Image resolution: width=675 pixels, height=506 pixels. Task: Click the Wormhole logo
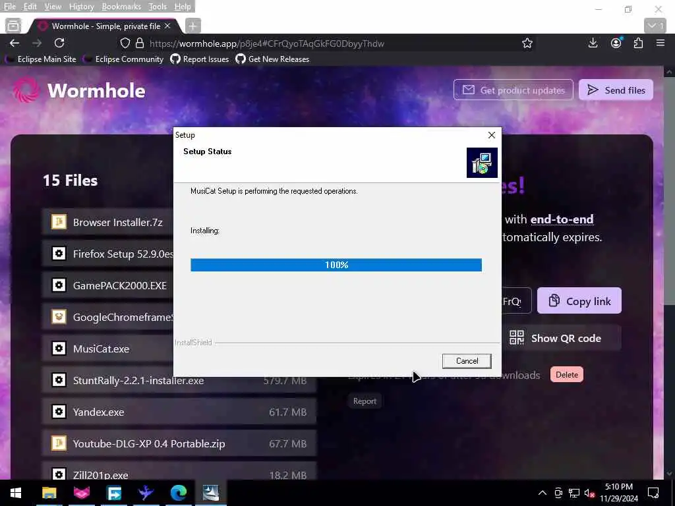point(79,90)
